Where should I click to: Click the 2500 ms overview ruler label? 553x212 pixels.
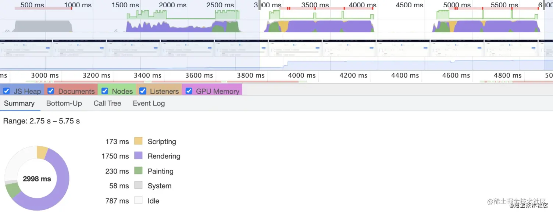[220, 5]
